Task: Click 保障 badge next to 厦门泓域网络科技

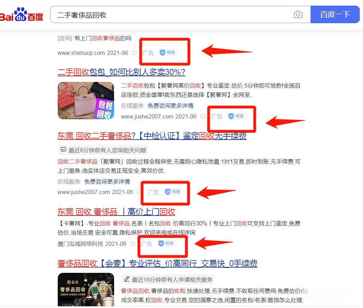Action: pyautogui.click(x=167, y=244)
